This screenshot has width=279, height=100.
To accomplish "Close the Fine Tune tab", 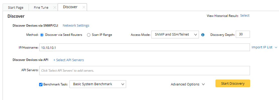I will click(55, 7).
